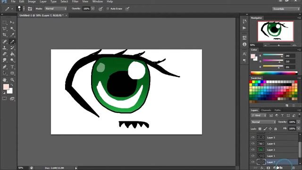Screen dimensions: 302x170
Task: Select the Magic Wand tool
Action: 12,29
